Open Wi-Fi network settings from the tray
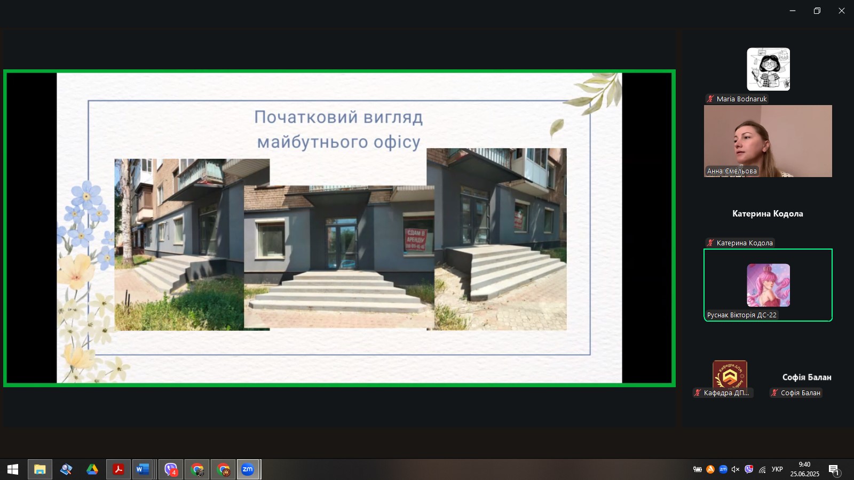The image size is (854, 480). pyautogui.click(x=762, y=470)
